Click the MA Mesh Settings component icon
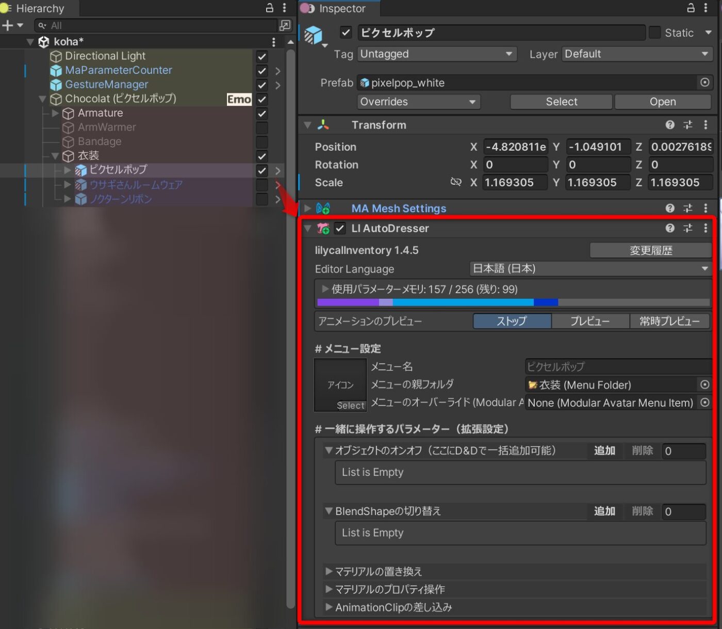This screenshot has height=629, width=722. 322,208
